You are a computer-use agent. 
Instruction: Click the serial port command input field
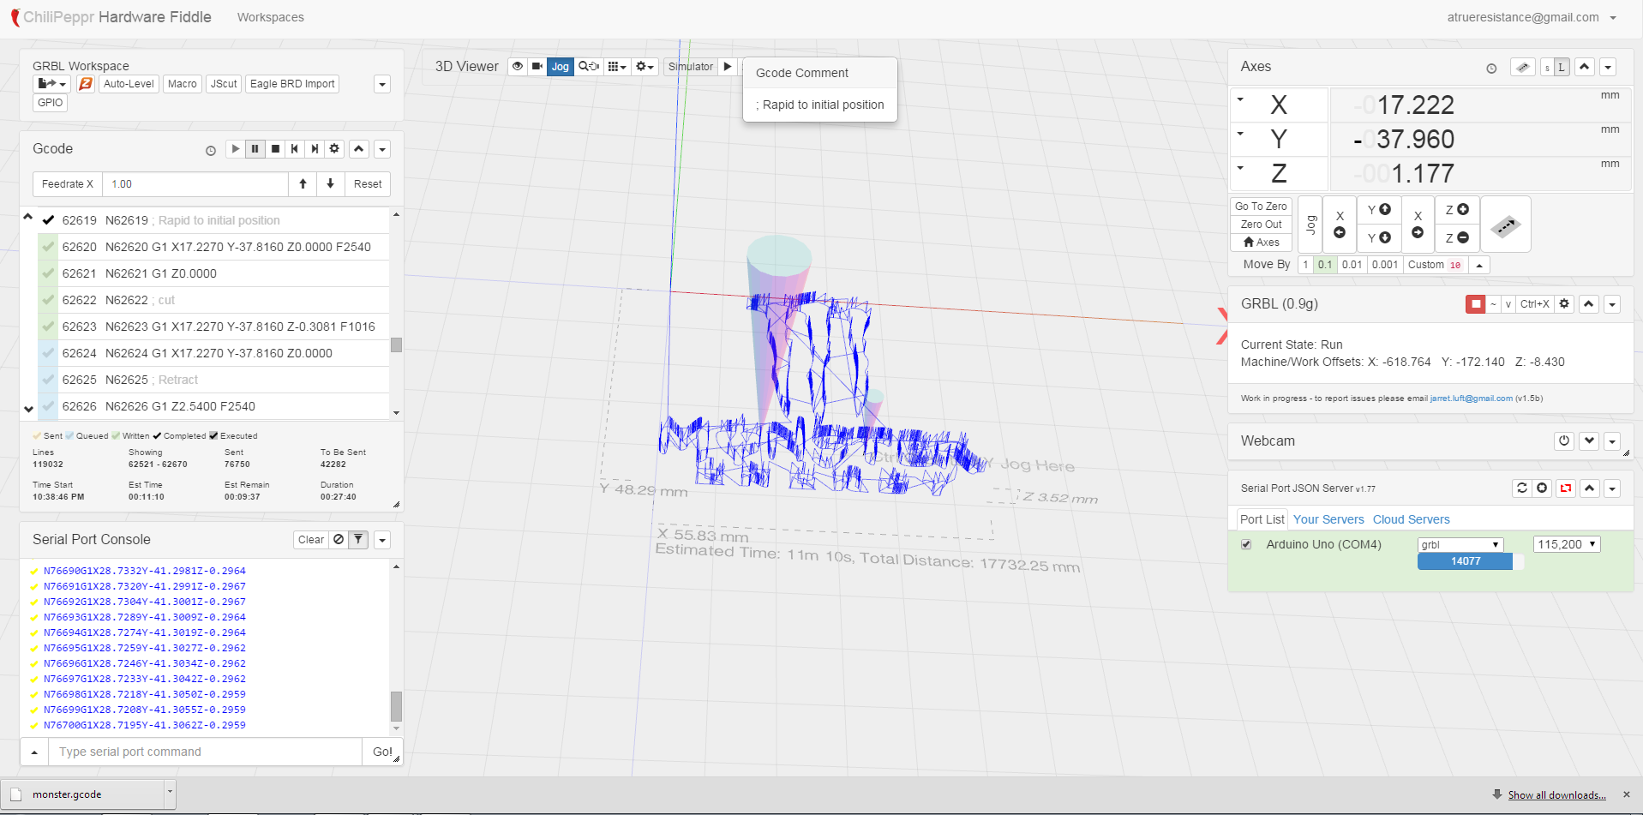[206, 752]
